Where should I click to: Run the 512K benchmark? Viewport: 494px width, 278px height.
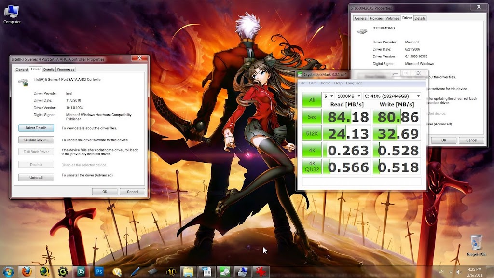click(x=312, y=133)
